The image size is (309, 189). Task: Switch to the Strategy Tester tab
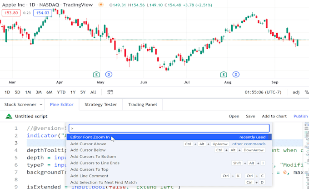101,104
